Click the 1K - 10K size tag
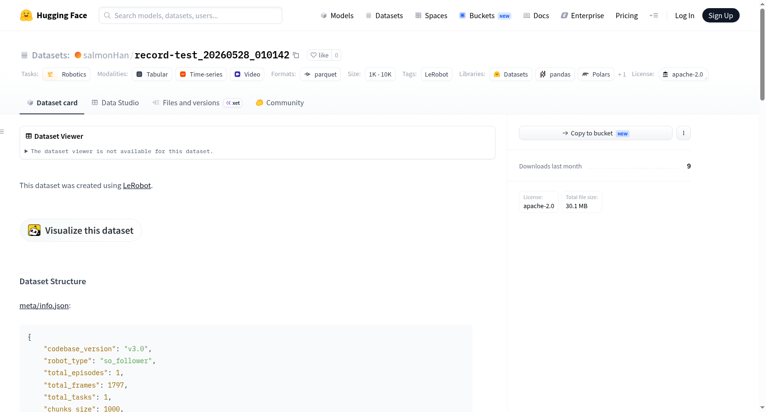The height and width of the screenshot is (412, 766). tap(380, 74)
